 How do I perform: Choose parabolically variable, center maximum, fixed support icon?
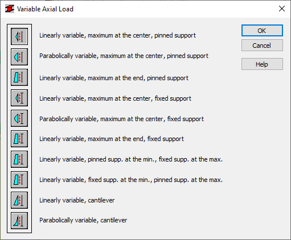(19, 118)
